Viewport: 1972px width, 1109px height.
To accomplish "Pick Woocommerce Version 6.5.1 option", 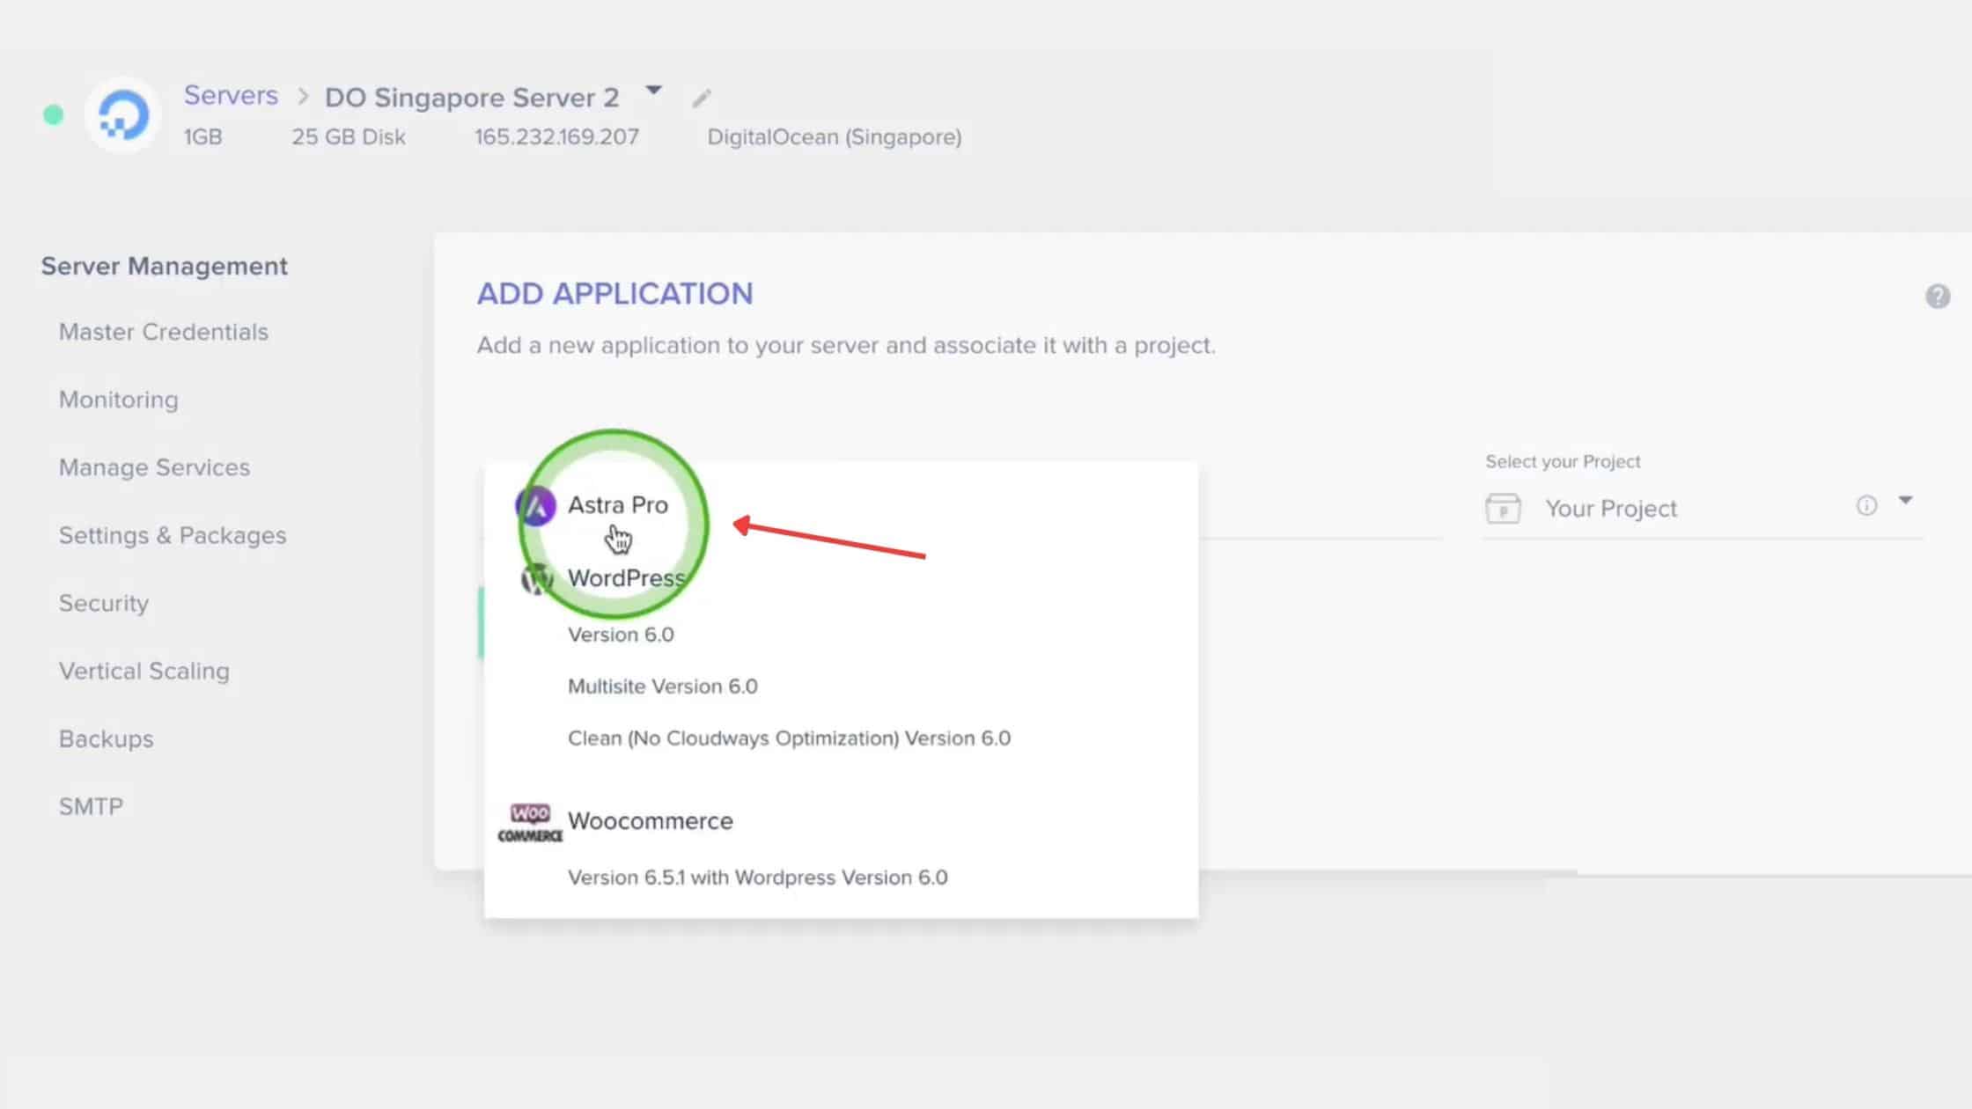I will point(757,878).
